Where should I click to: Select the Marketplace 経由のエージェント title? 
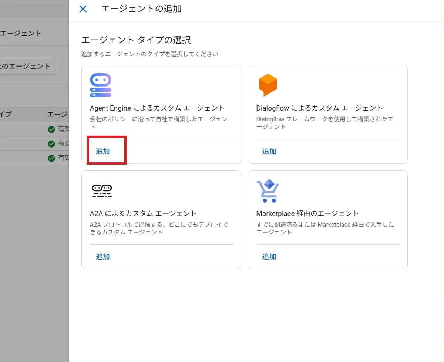point(307,213)
